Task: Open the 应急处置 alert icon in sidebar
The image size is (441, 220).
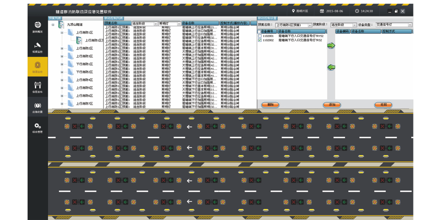Action: pos(37,106)
